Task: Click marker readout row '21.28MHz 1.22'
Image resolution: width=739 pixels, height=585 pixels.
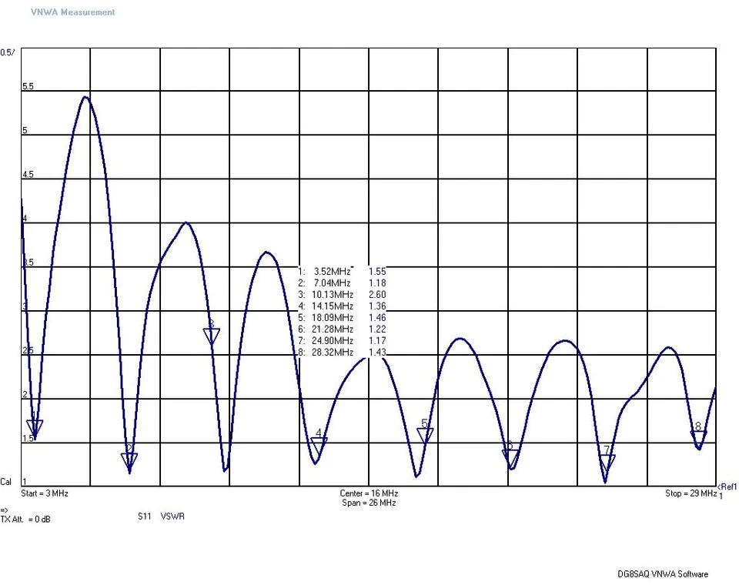Action: pos(342,329)
